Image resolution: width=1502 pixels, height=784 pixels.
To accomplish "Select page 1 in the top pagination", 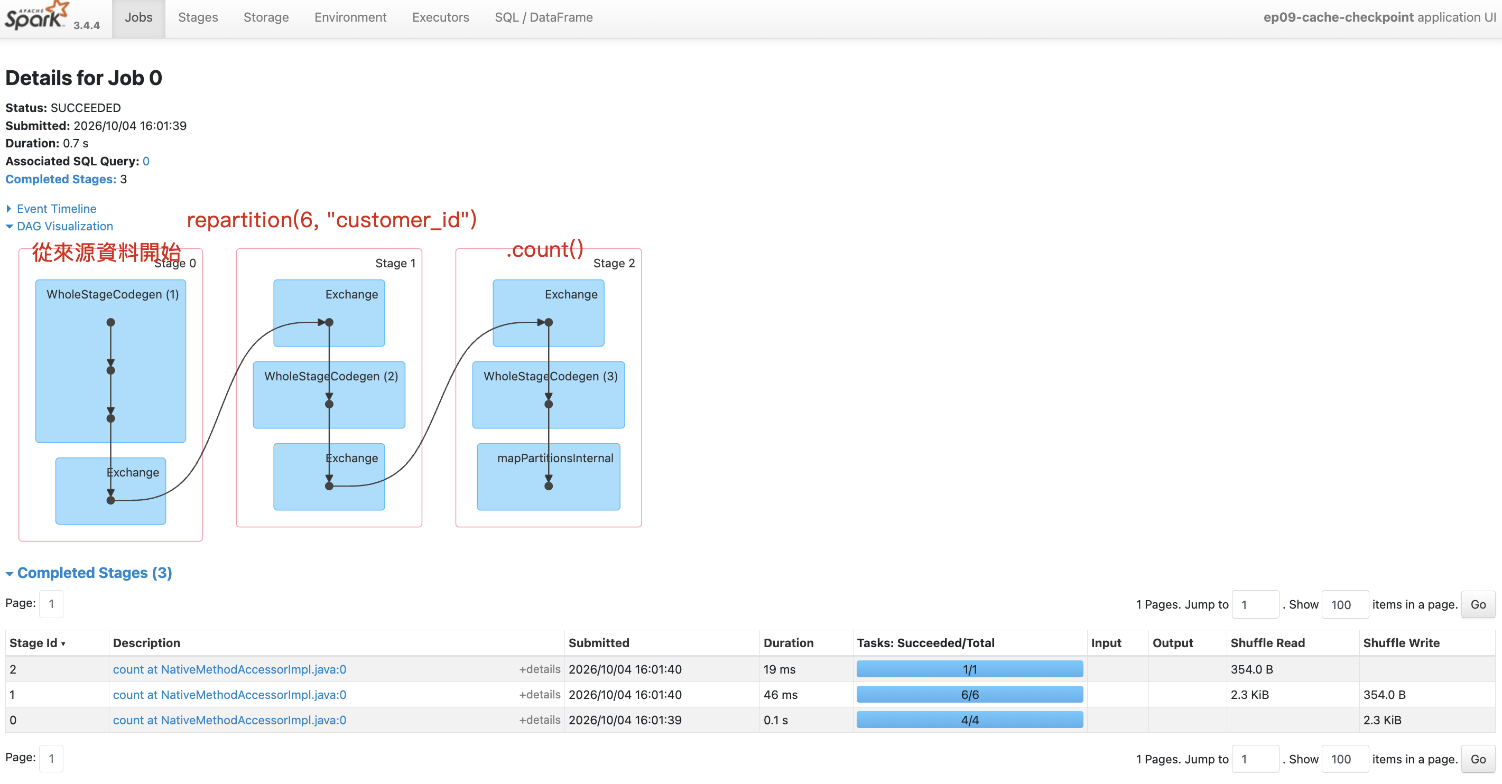I will (x=51, y=604).
